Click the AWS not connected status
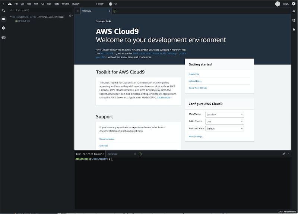The image size is (298, 214). [x=287, y=211]
